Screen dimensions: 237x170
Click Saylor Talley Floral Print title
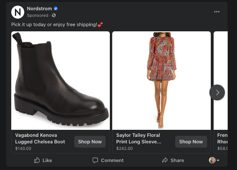(x=138, y=138)
